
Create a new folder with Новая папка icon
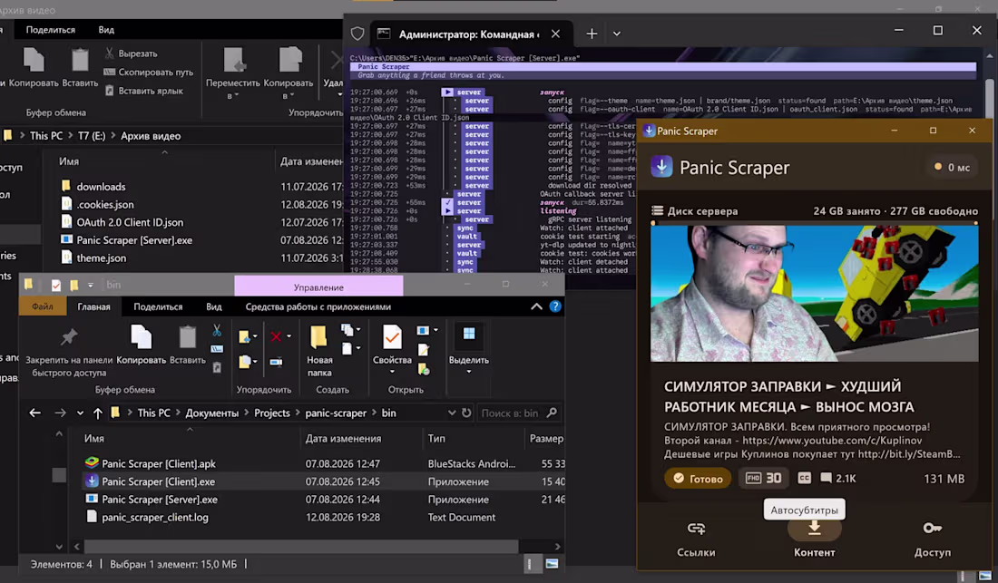(x=318, y=337)
